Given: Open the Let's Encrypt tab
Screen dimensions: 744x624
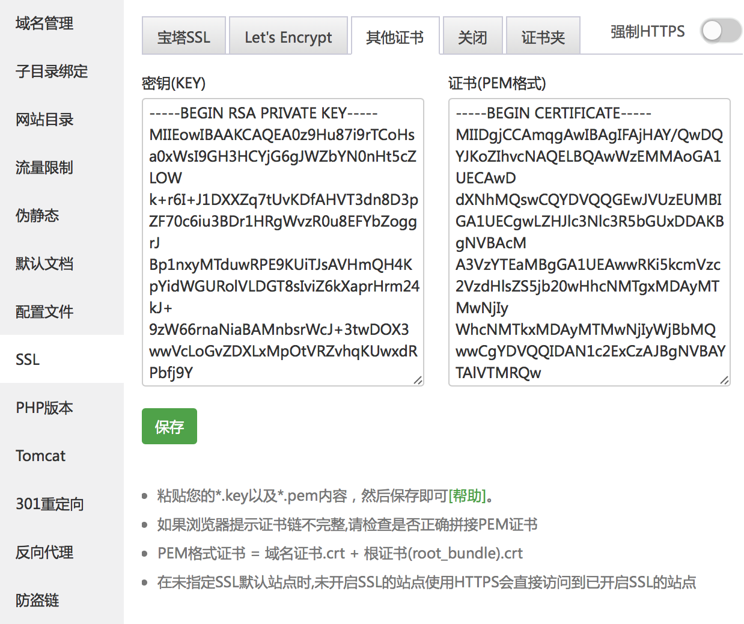Looking at the screenshot, I should pos(288,36).
